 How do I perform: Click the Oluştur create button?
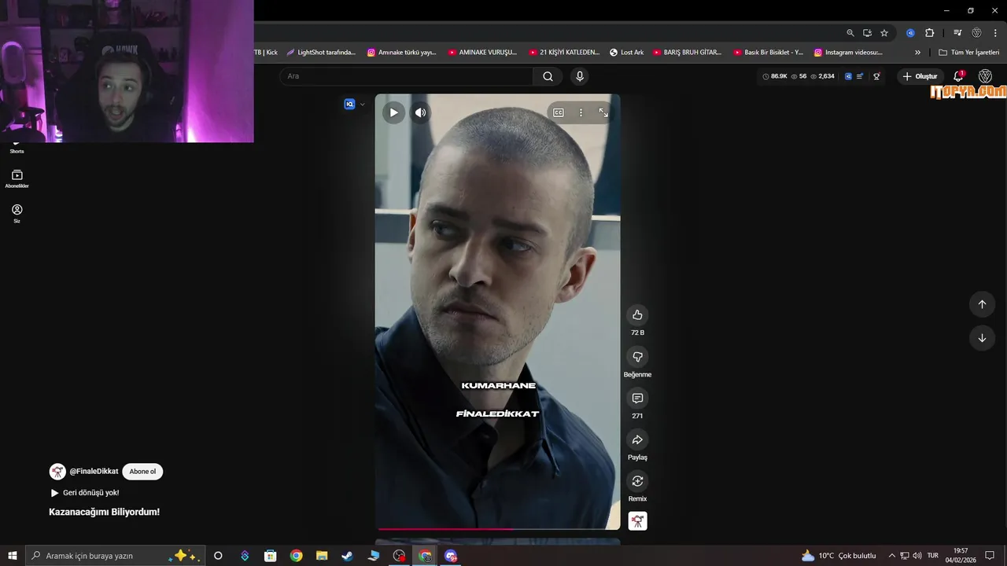(920, 76)
